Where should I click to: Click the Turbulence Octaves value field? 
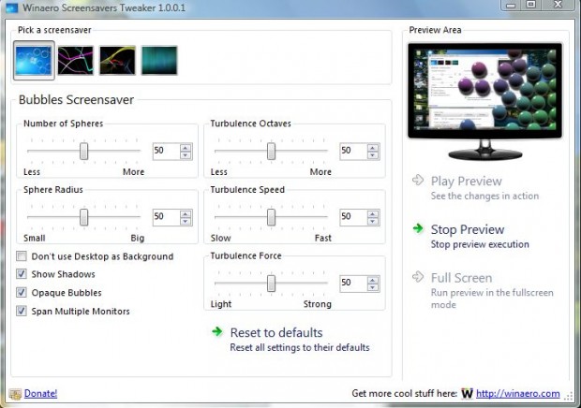pyautogui.click(x=351, y=151)
